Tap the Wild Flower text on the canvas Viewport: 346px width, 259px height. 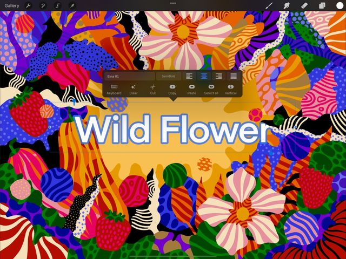pyautogui.click(x=171, y=129)
